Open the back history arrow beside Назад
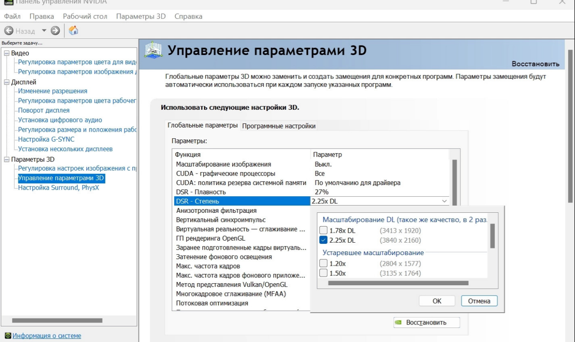This screenshot has width=575, height=342. pos(44,31)
